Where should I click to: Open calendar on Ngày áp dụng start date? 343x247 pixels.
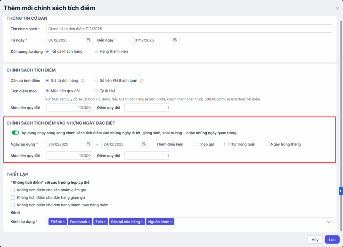point(88,144)
